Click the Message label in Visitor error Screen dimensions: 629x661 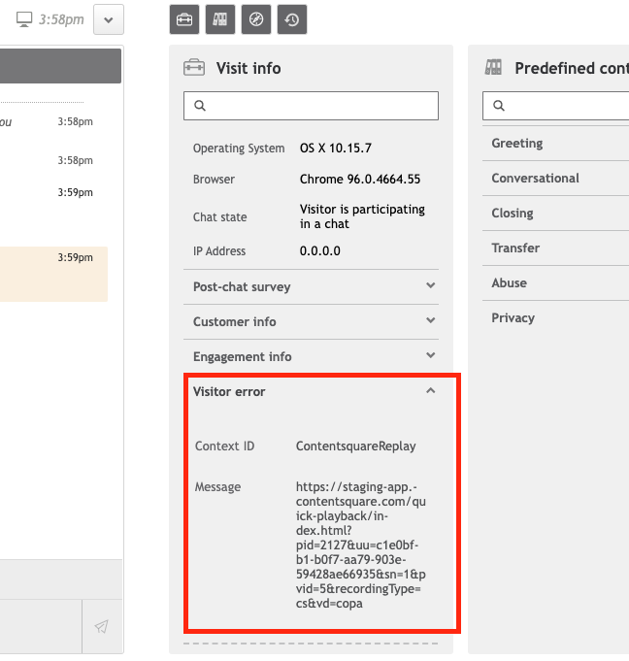click(x=217, y=487)
